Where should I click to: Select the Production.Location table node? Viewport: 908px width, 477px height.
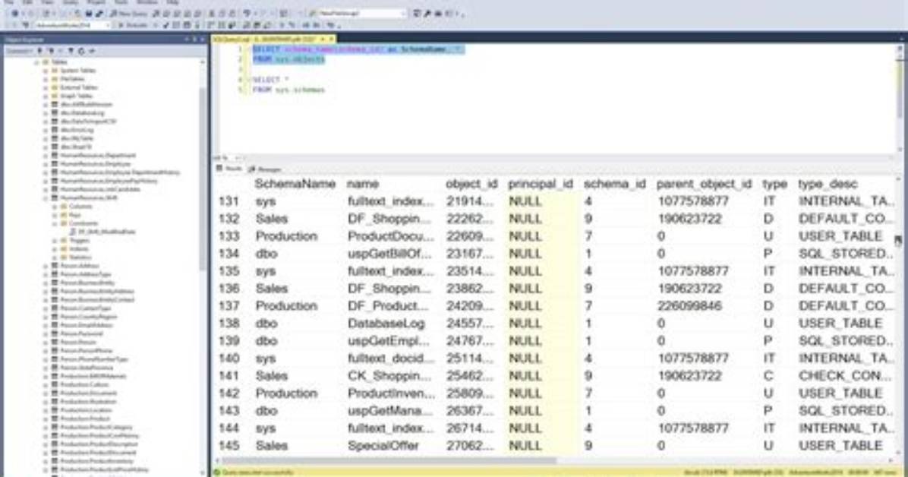(86, 410)
